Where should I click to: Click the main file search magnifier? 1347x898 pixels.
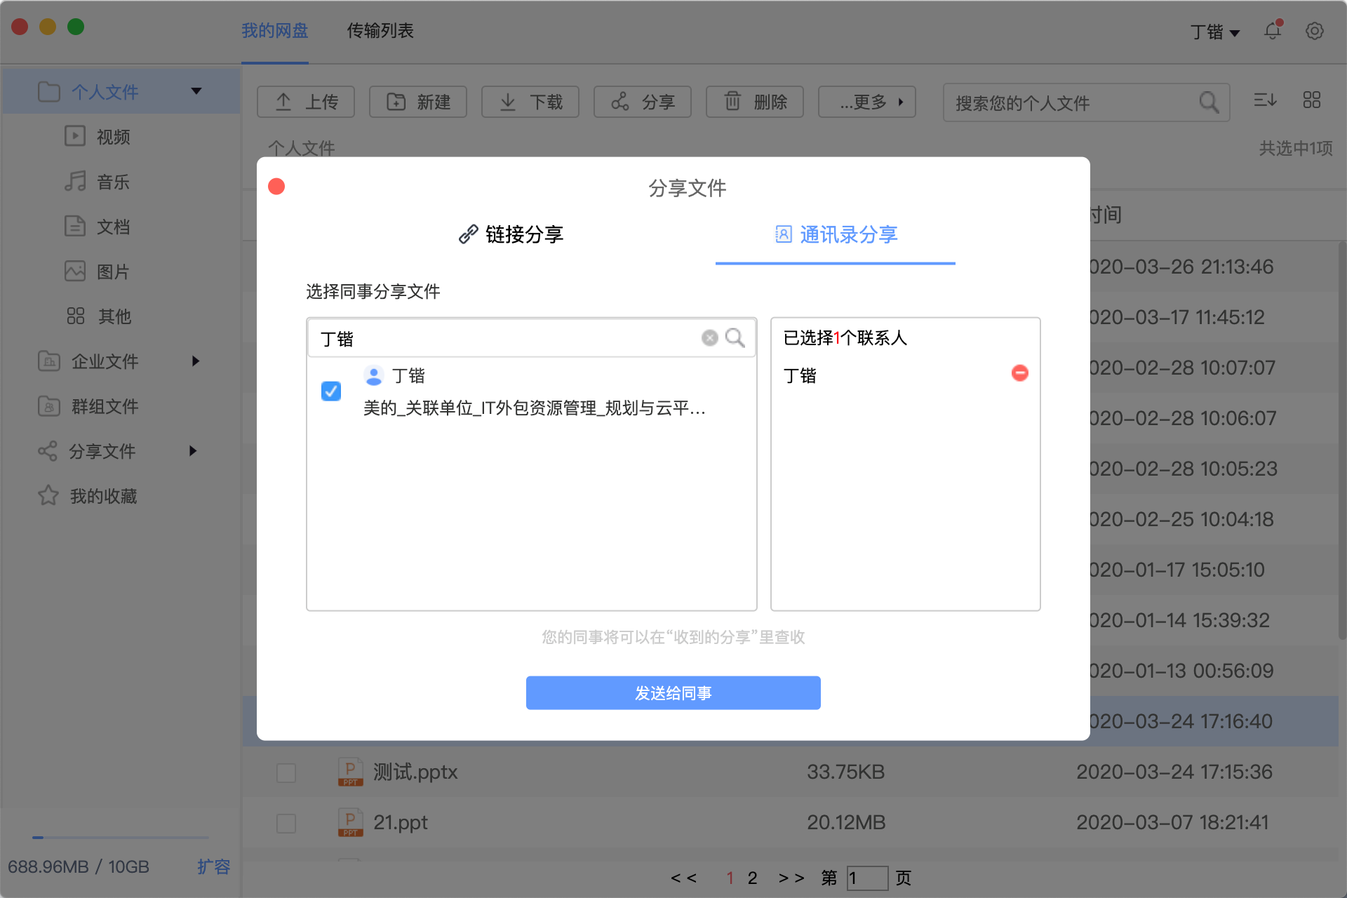[1208, 102]
